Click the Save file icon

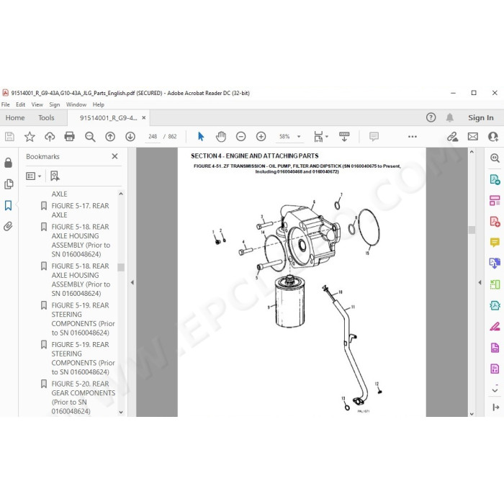pos(9,137)
